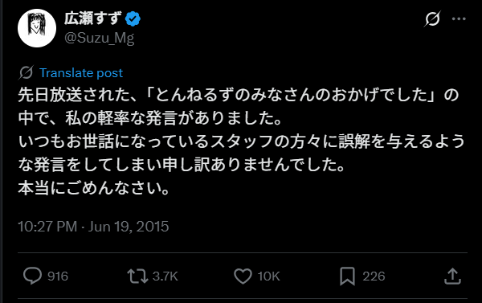Open the @Suzu_Mg handle link
482x303 pixels.
click(x=100, y=39)
